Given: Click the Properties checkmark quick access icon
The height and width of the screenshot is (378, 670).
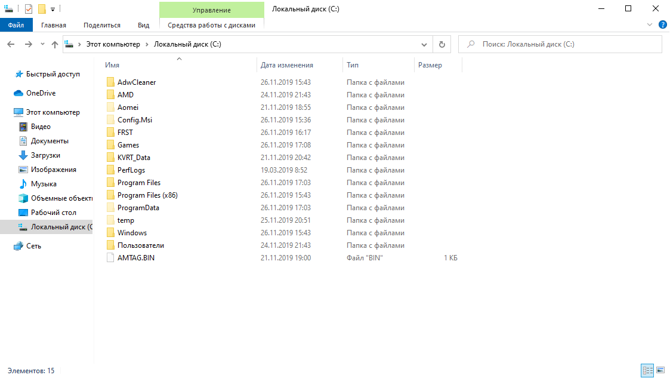Looking at the screenshot, I should [x=29, y=8].
